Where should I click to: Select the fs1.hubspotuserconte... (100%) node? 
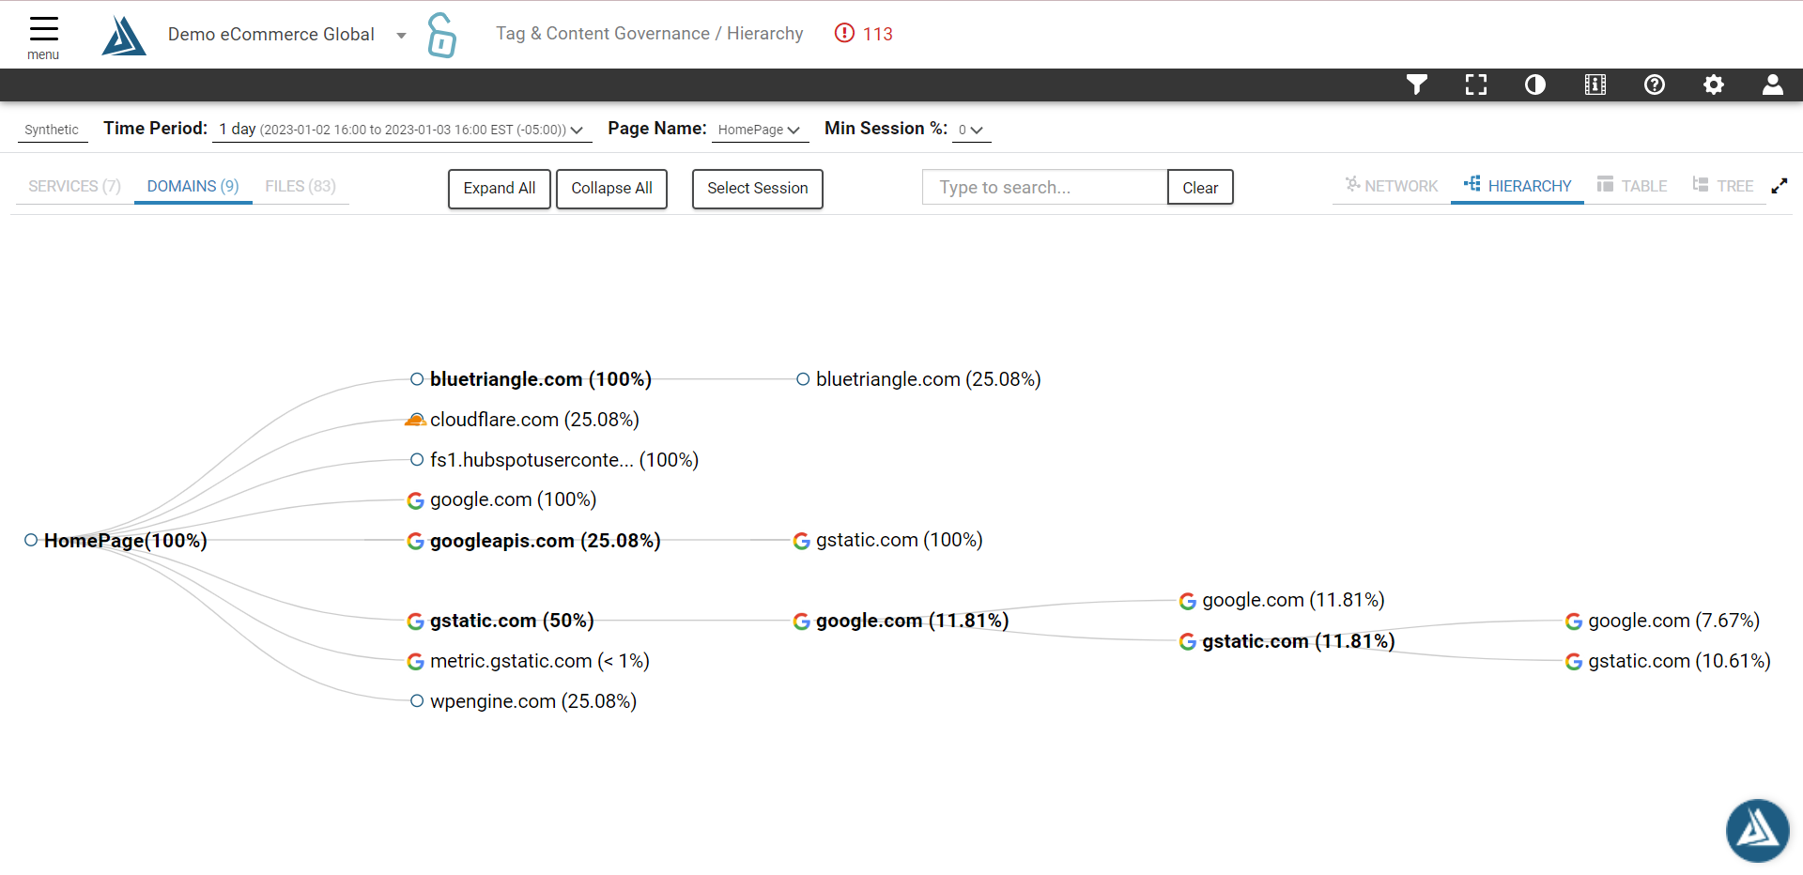(555, 460)
